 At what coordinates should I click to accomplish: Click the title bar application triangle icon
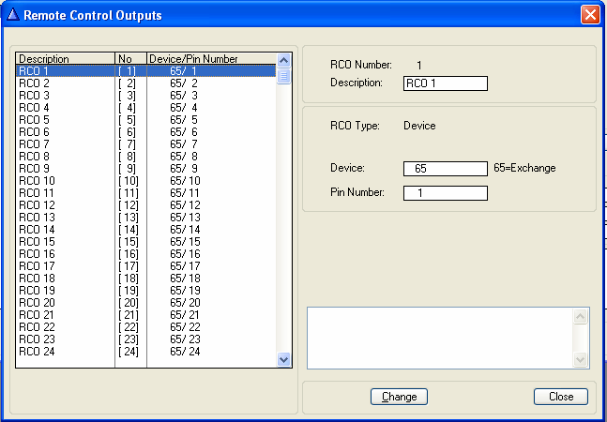point(12,15)
